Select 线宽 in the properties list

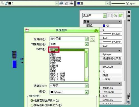pyautogui.click(x=53, y=63)
